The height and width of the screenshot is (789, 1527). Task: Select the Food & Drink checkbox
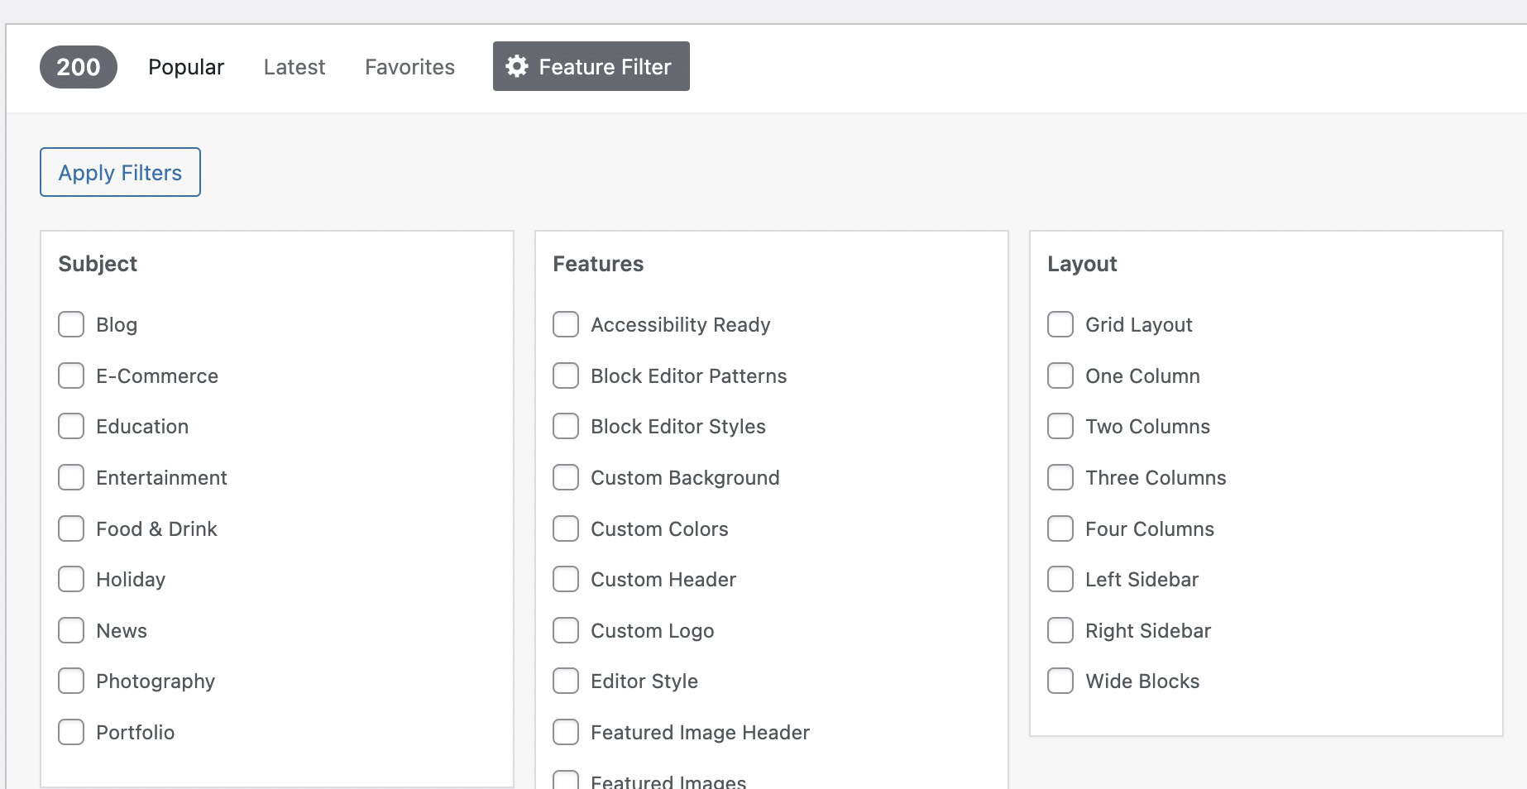(x=71, y=528)
